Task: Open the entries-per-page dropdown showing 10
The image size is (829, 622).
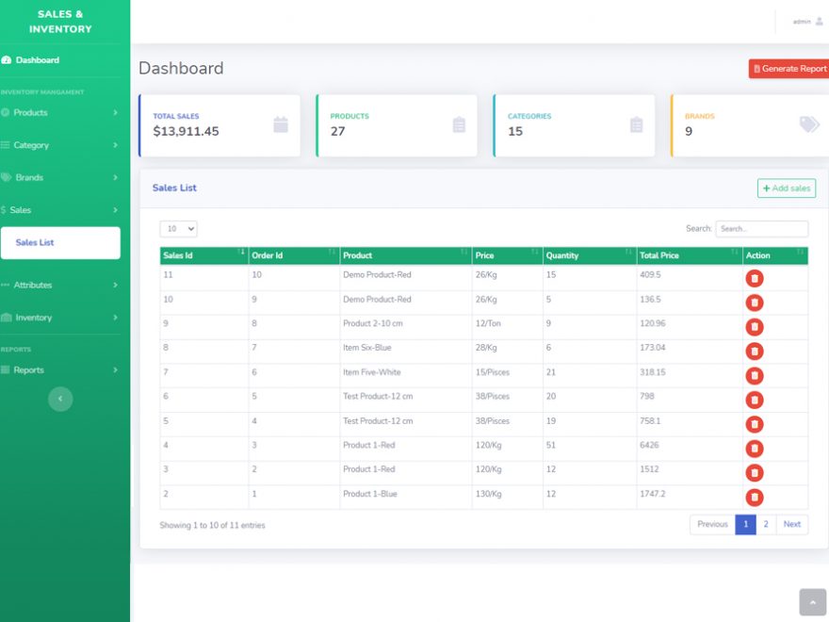Action: [x=178, y=229]
